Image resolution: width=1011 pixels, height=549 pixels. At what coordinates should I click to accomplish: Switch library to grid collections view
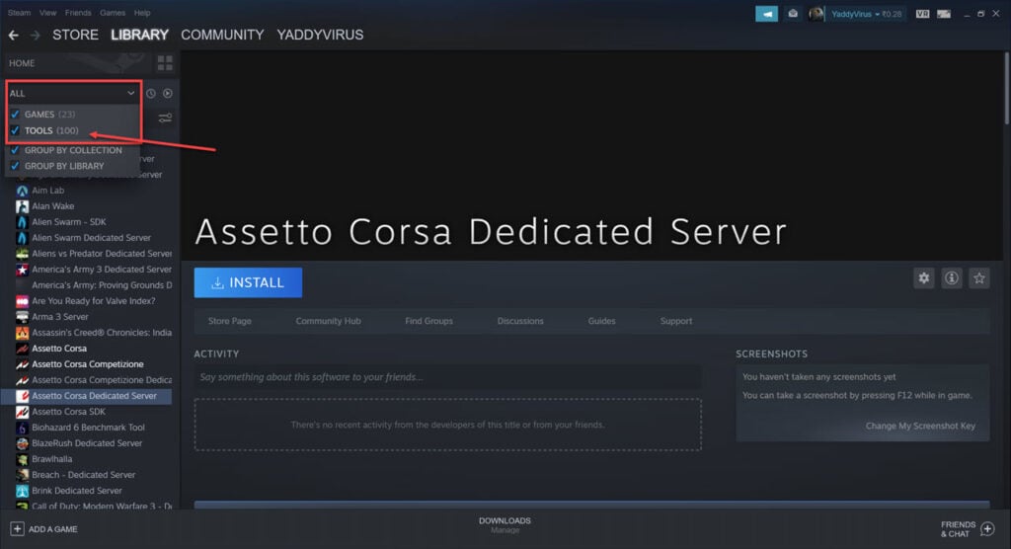click(x=165, y=63)
